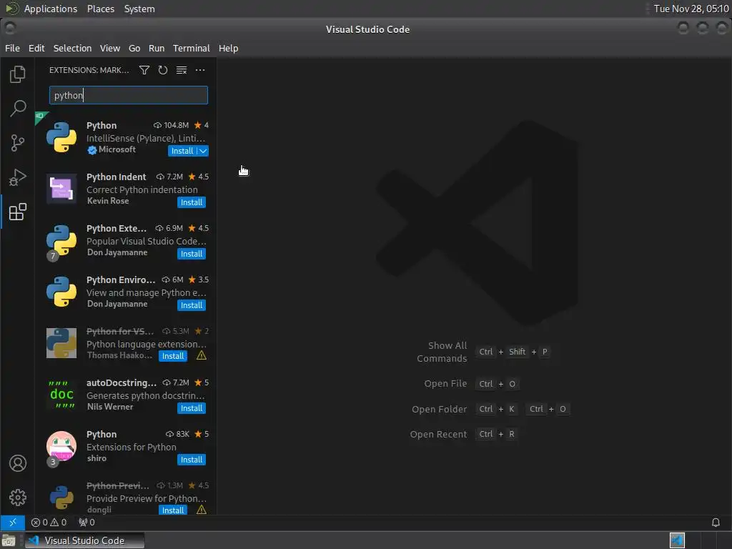The width and height of the screenshot is (732, 549).
Task: Open the Edit menu
Action: click(x=36, y=48)
